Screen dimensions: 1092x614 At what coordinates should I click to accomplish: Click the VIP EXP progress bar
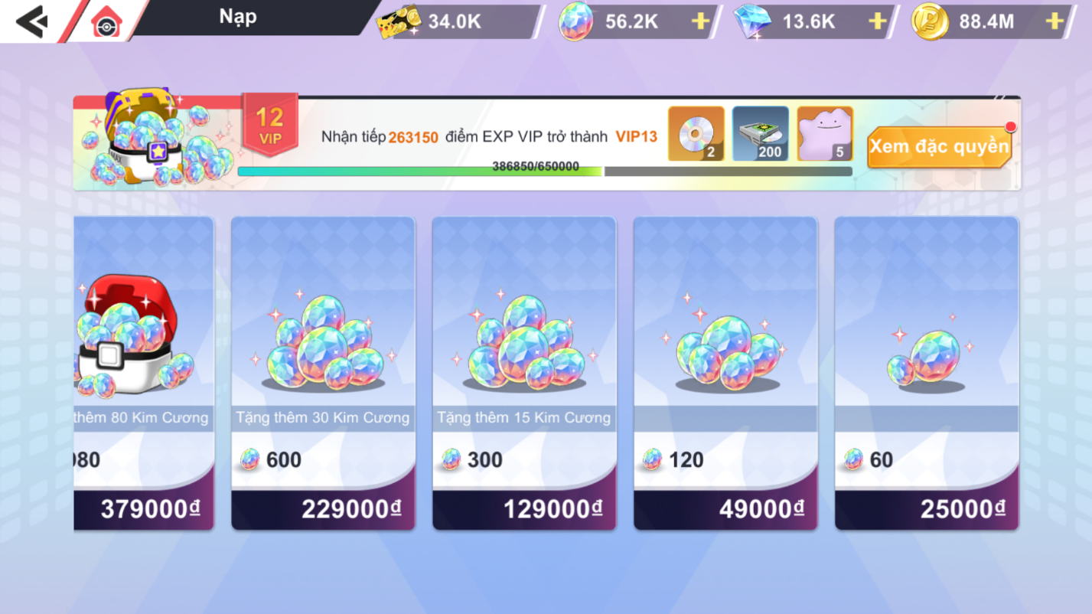pyautogui.click(x=545, y=171)
